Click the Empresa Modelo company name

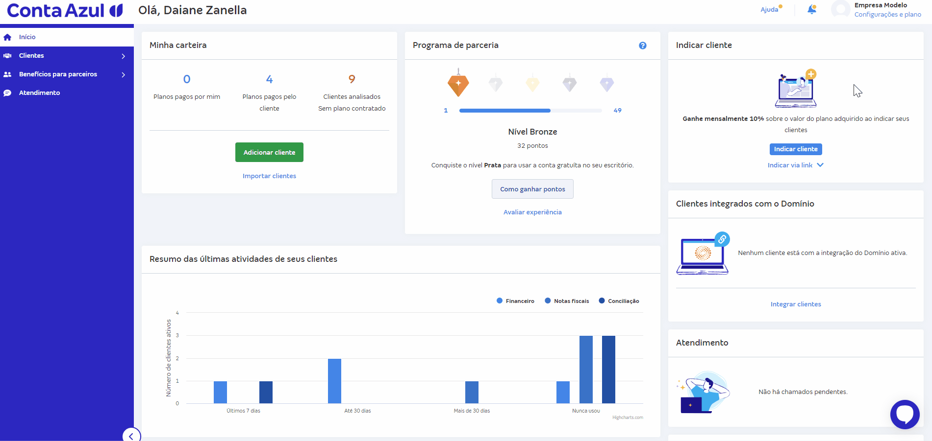tap(881, 5)
